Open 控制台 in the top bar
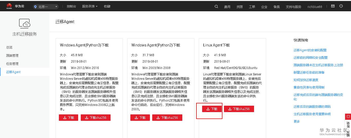 (x=71, y=6)
